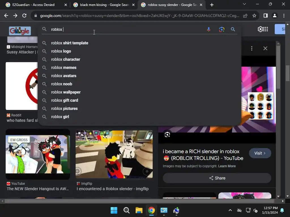Go back to the previous page
Image resolution: width=290 pixels, height=217 pixels.
tap(6, 16)
